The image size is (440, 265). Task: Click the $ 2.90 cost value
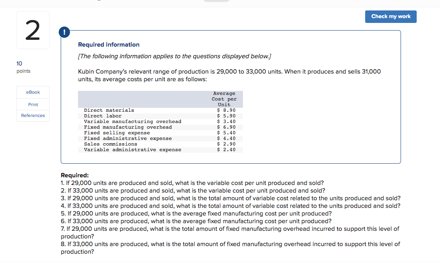click(x=226, y=144)
